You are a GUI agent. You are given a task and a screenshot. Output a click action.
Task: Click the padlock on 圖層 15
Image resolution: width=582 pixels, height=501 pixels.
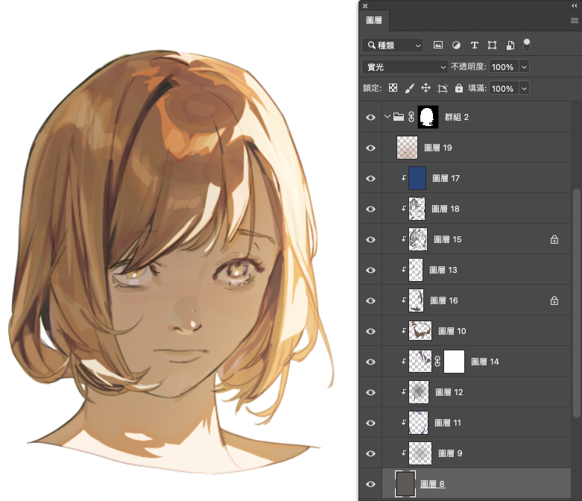point(554,239)
